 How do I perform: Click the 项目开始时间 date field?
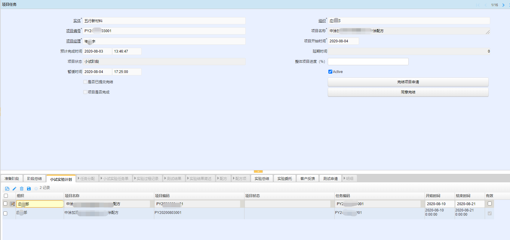(343, 41)
